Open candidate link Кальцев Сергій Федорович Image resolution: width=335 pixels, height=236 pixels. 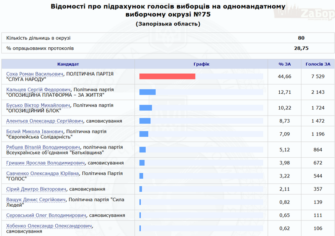[38, 90]
